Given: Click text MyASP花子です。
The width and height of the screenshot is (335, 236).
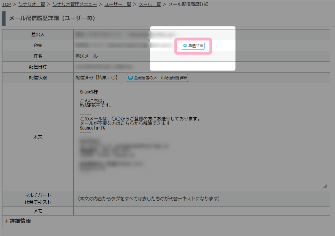Looking at the screenshot, I should click(96, 105).
